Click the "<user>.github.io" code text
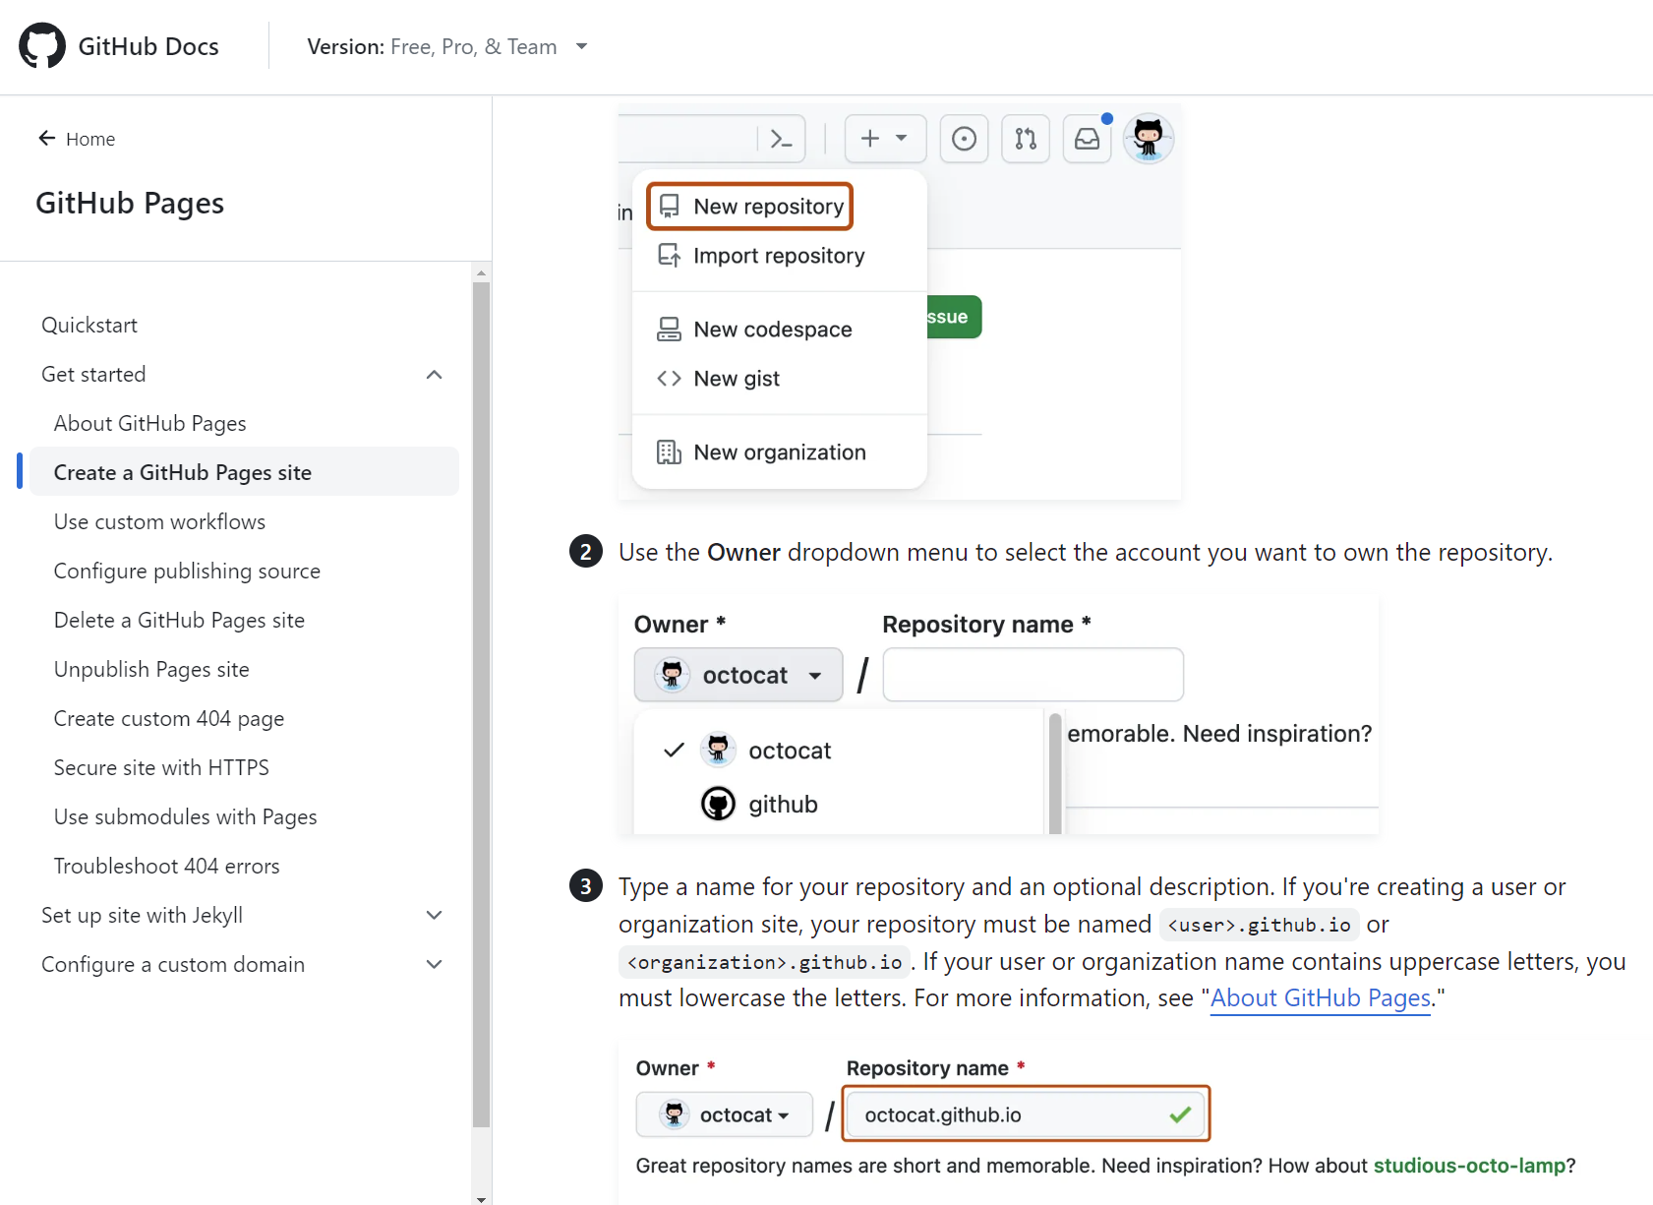1653x1205 pixels. click(1260, 925)
